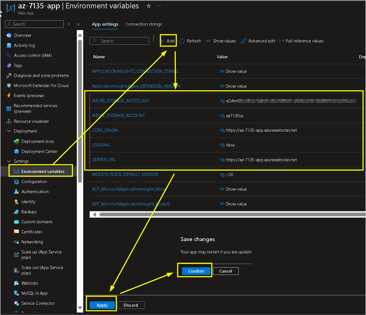Show value for APPLICATIONINSIGHTS_CONNECTION_STRING

233,71
